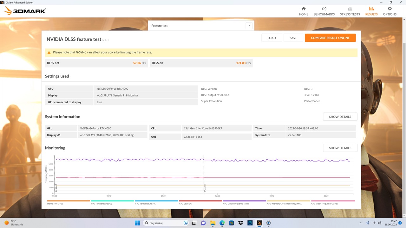The width and height of the screenshot is (406, 228).
Task: Open Bing Chat icon in search box
Action: pyautogui.click(x=186, y=223)
